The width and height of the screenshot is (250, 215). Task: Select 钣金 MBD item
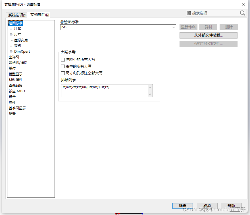(17, 91)
